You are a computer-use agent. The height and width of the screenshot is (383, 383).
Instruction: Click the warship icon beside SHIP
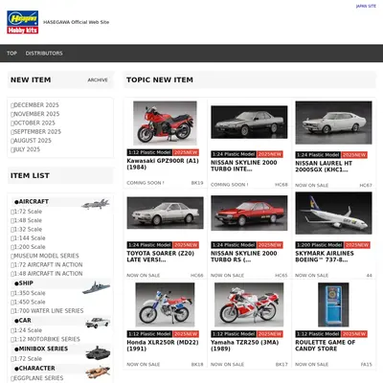96,287
